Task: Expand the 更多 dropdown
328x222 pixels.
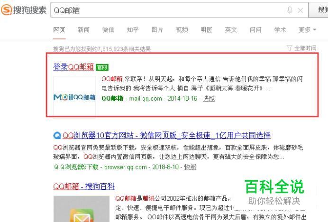Action: [307, 30]
